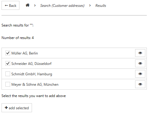Deselect the Schneider AG, Düsseldorf checkbox

click(x=8, y=63)
